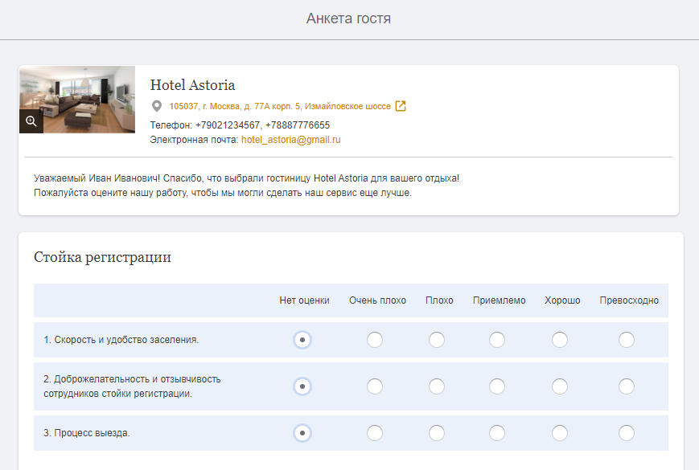Screen dimensions: 699x470
Task: Click the 'Hotel Astoria' heading
Action: 192,85
